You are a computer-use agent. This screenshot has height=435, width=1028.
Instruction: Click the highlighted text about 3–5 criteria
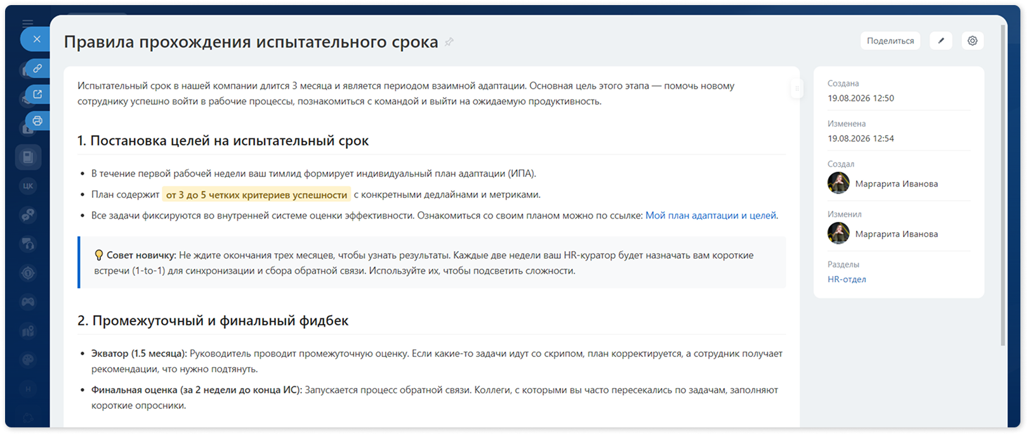point(256,195)
